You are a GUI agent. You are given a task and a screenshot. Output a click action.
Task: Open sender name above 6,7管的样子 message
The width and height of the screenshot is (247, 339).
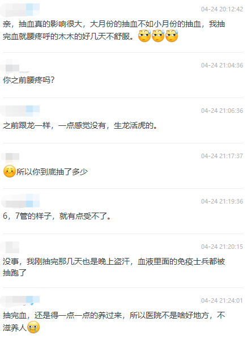click(x=20, y=201)
